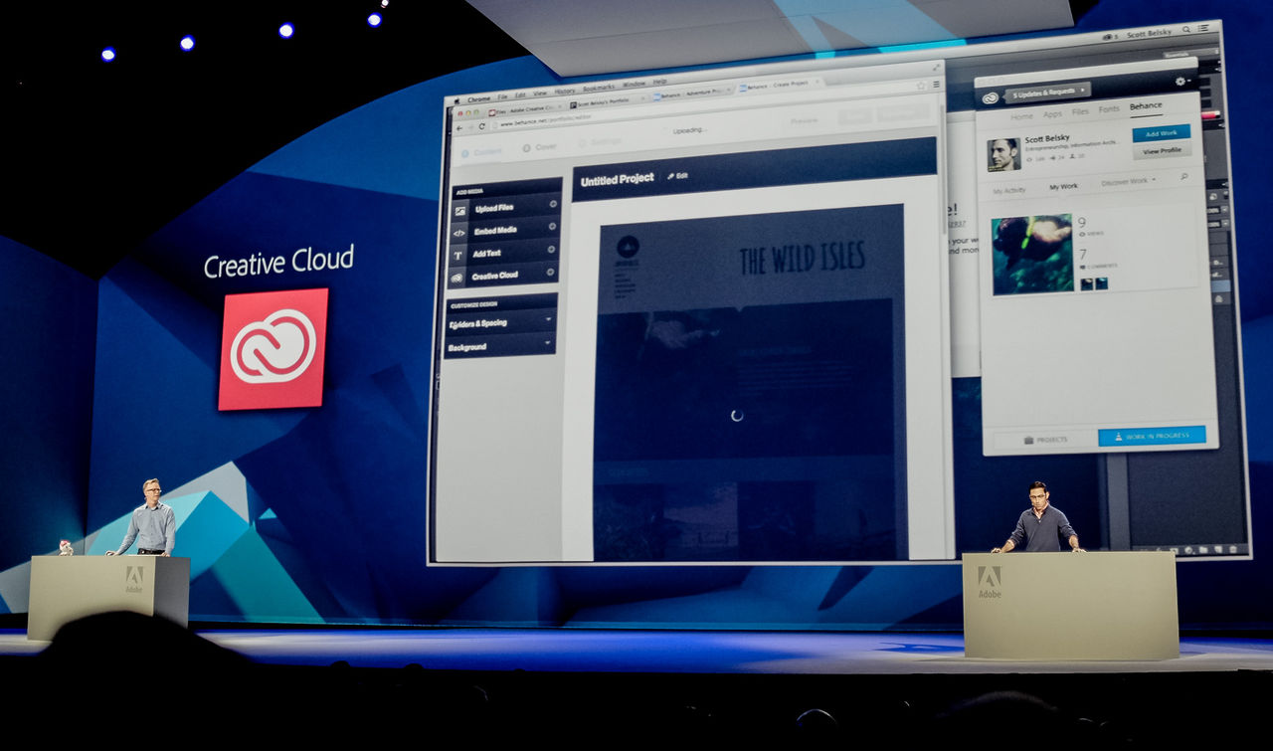Open the File menu
Screen dimensions: 1273x751
click(x=503, y=96)
